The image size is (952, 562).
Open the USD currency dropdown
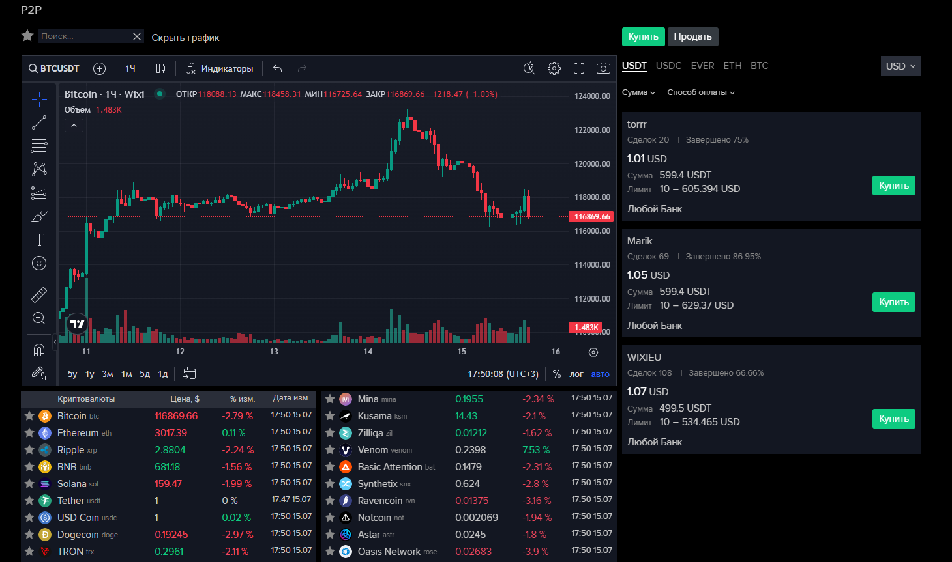click(x=900, y=66)
